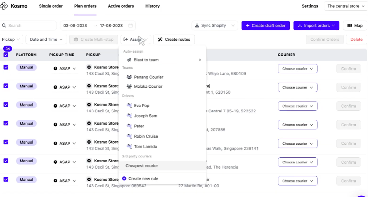Choose Cheapest courier from the menu

162,166
